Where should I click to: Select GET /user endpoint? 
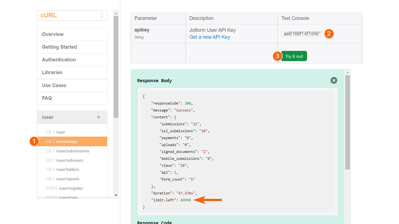pos(56,132)
